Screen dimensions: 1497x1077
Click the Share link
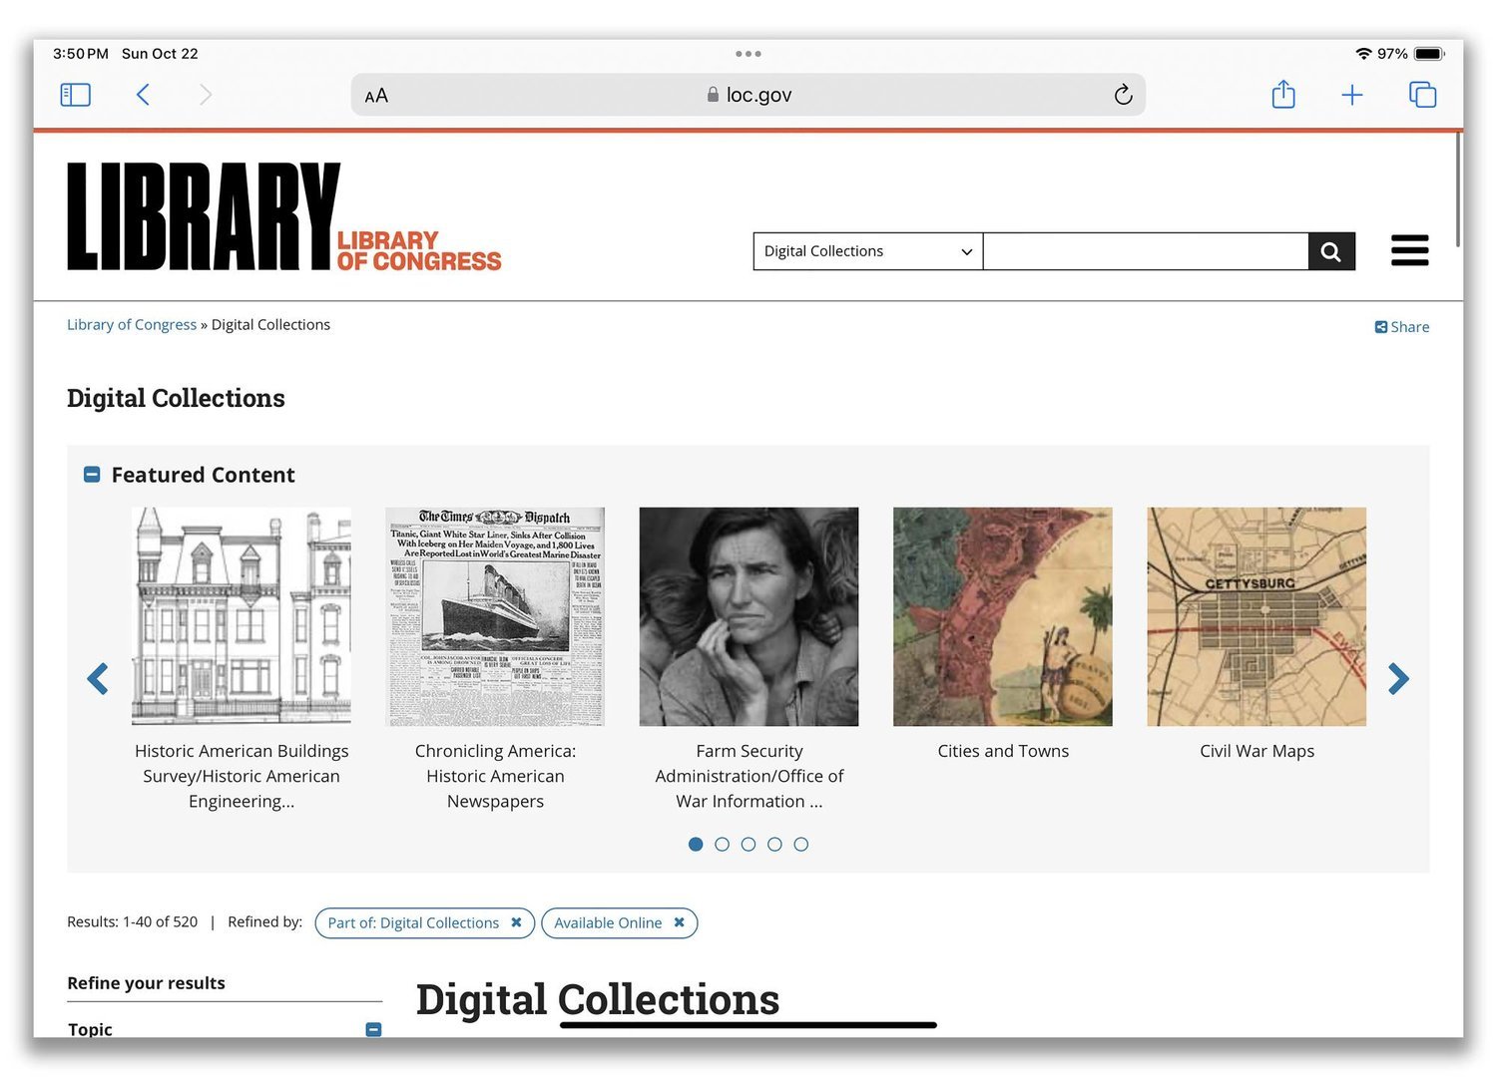pos(1402,327)
